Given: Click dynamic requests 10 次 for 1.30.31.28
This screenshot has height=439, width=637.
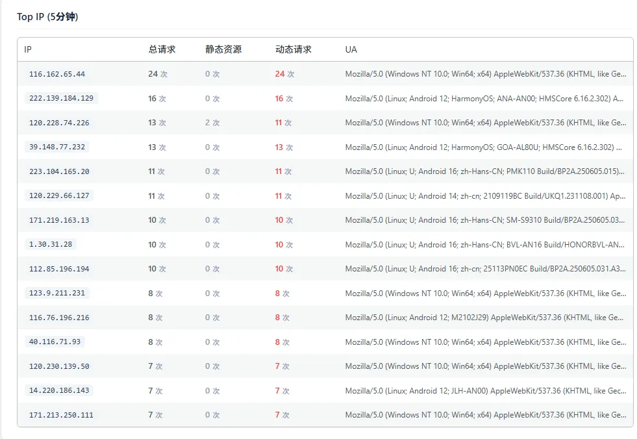Looking at the screenshot, I should click(x=284, y=245).
